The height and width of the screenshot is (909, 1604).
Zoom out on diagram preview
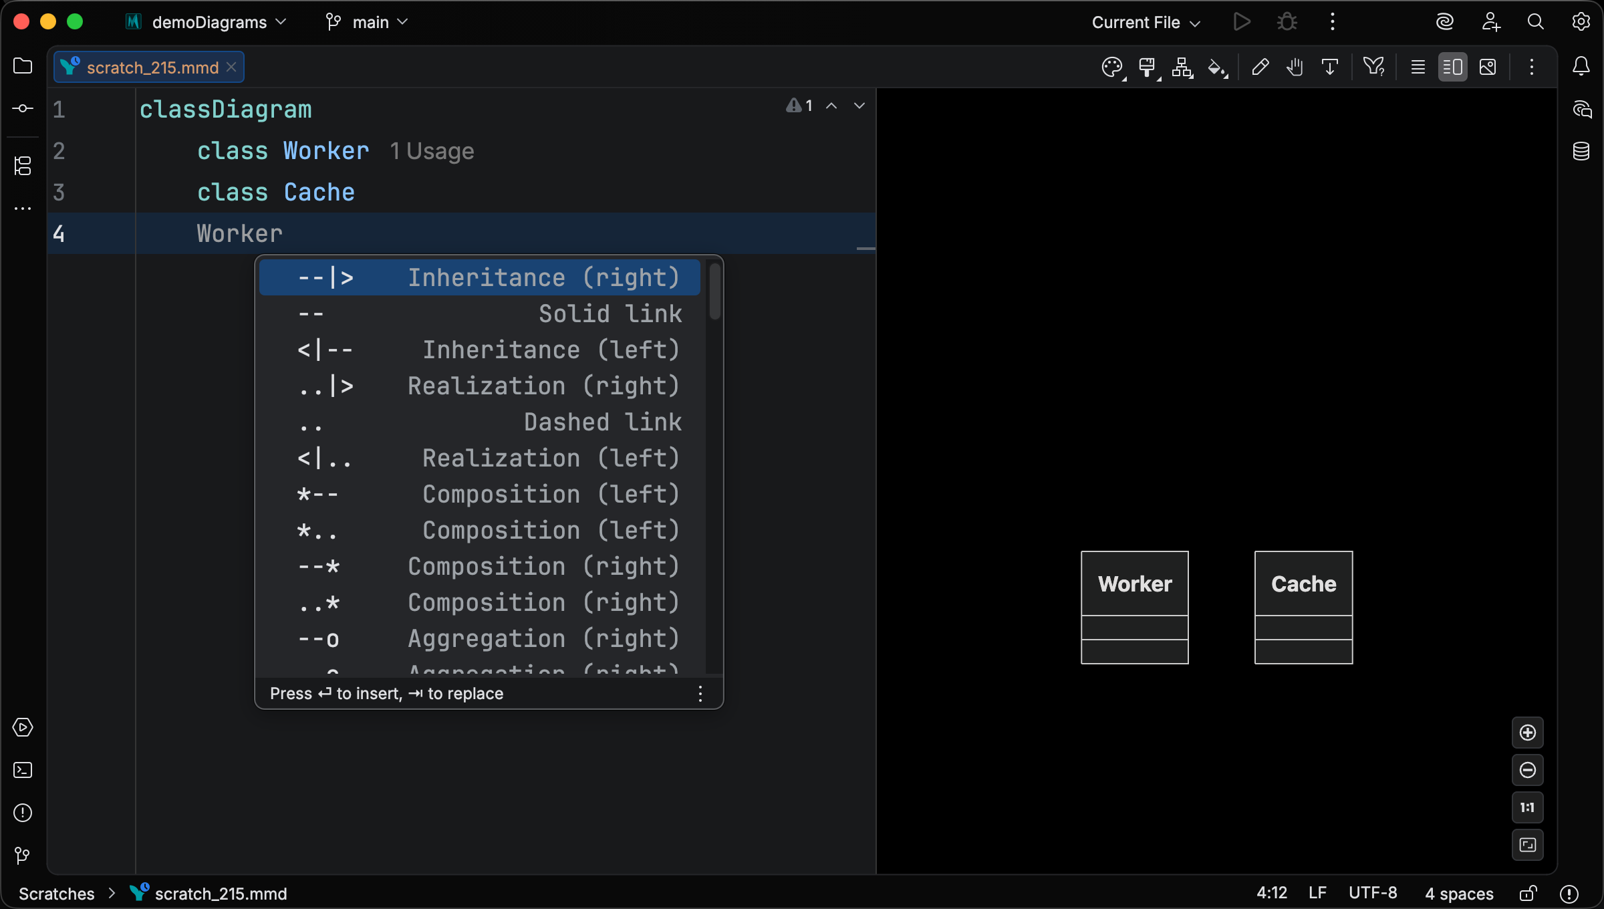1528,770
